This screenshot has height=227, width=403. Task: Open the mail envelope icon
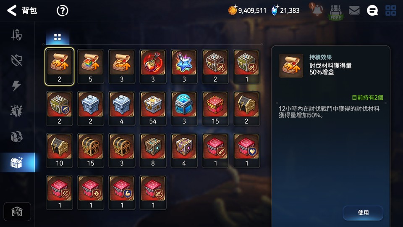click(x=354, y=11)
